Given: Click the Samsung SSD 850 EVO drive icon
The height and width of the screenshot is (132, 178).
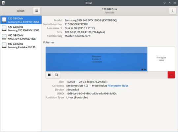Looking at the screenshot, I should click(x=4, y=28).
